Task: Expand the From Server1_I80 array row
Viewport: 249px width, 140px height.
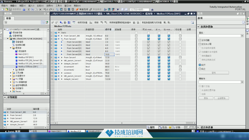Action: [62, 36]
